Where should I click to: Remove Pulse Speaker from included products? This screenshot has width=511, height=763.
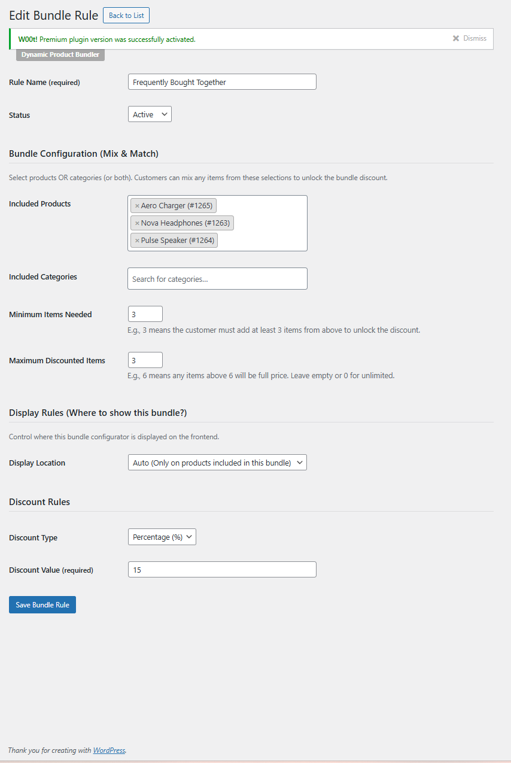tap(137, 241)
